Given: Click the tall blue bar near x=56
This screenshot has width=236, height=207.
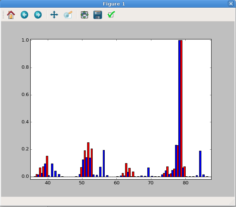Looking at the screenshot, I should click(104, 164).
